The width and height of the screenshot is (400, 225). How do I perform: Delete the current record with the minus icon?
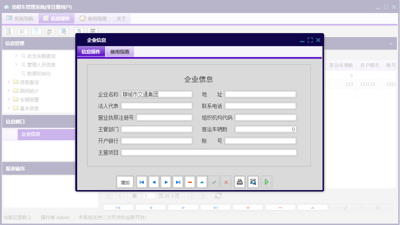(x=190, y=182)
